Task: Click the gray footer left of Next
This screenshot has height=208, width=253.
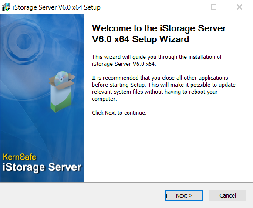Action: pyautogui.click(x=82, y=195)
